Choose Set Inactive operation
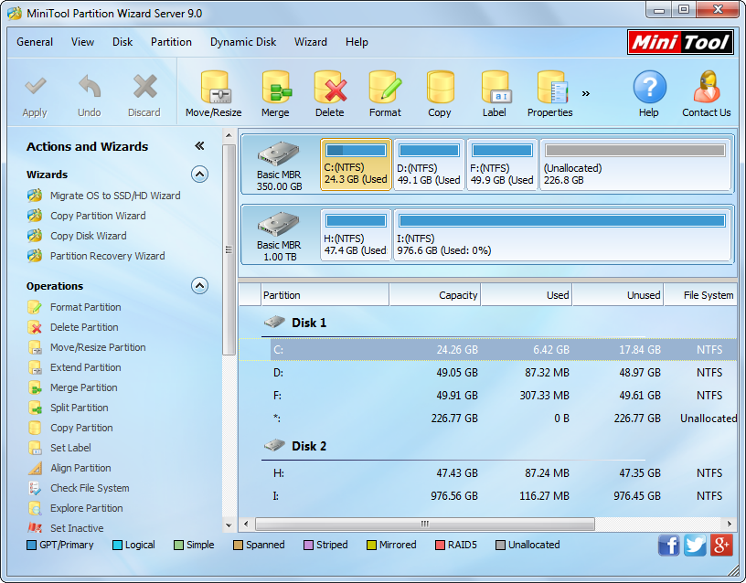Viewport: 746px width, 583px height. (x=77, y=528)
